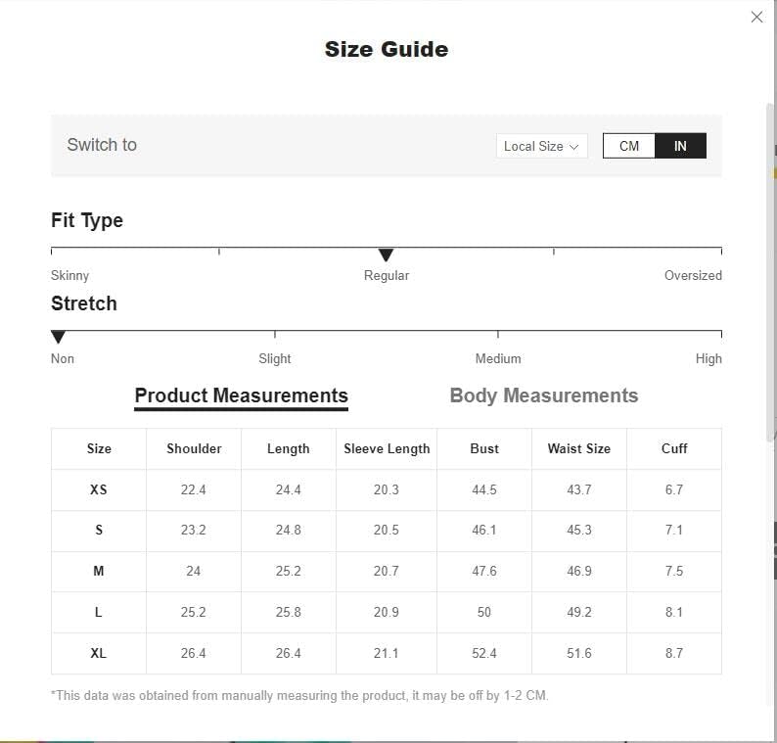Click the dialog vertical scrollbar
This screenshot has width=777, height=743.
click(769, 272)
